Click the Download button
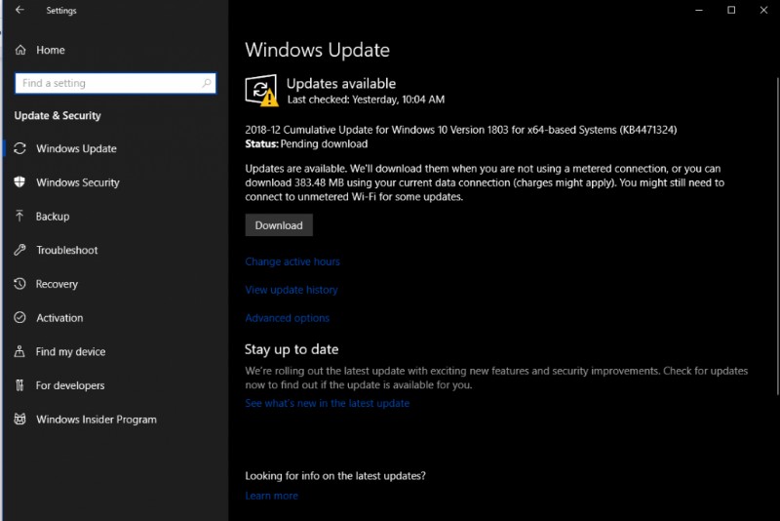 279,225
